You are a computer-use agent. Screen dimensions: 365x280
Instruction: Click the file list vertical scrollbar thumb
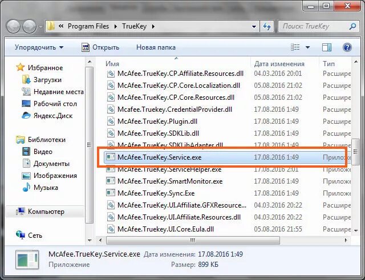click(x=355, y=152)
